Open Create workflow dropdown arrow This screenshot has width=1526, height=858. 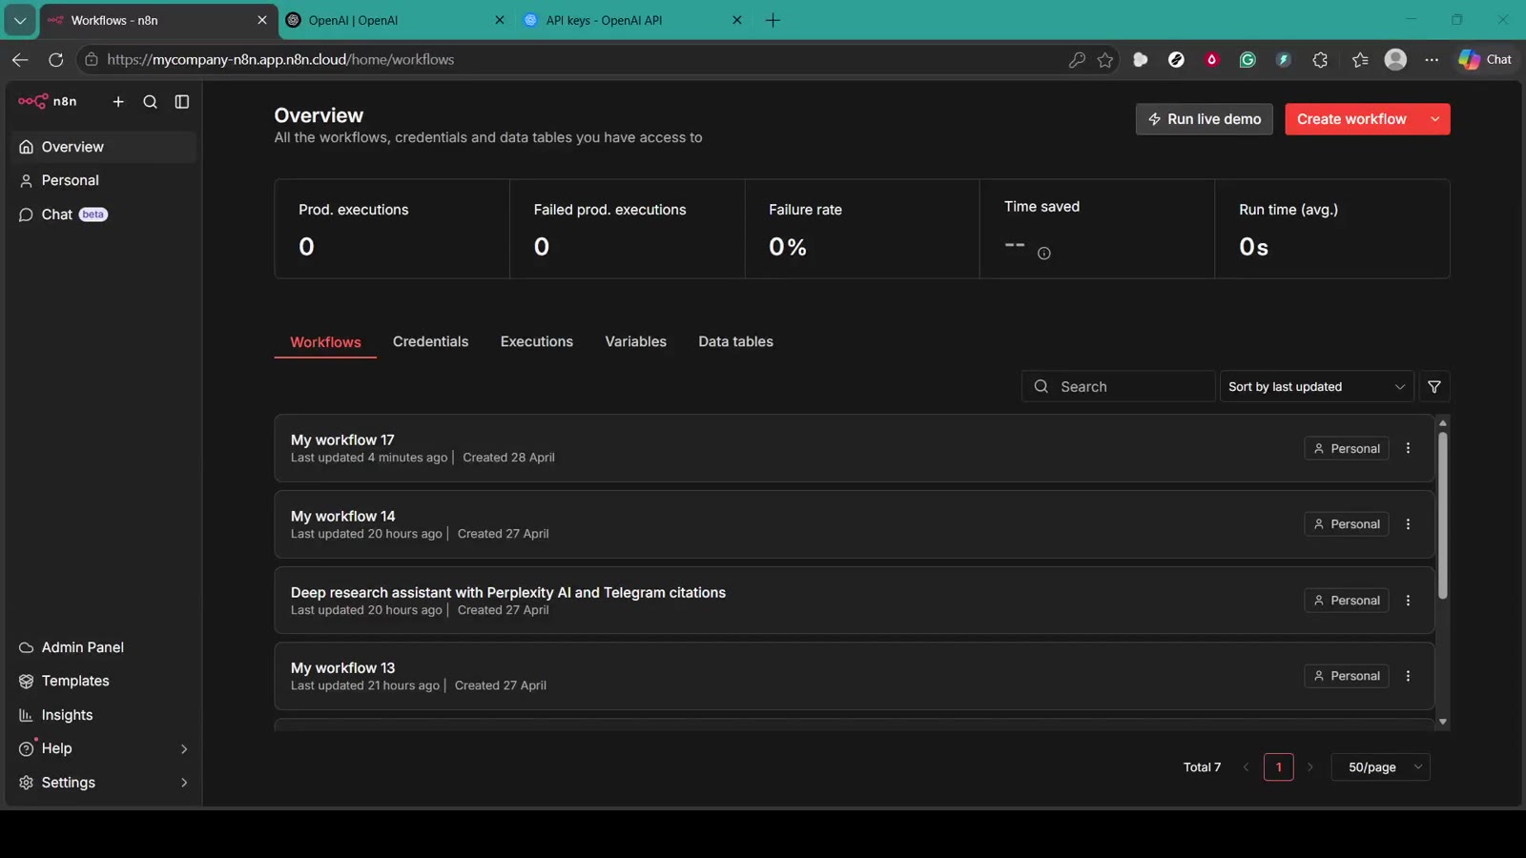pyautogui.click(x=1435, y=119)
